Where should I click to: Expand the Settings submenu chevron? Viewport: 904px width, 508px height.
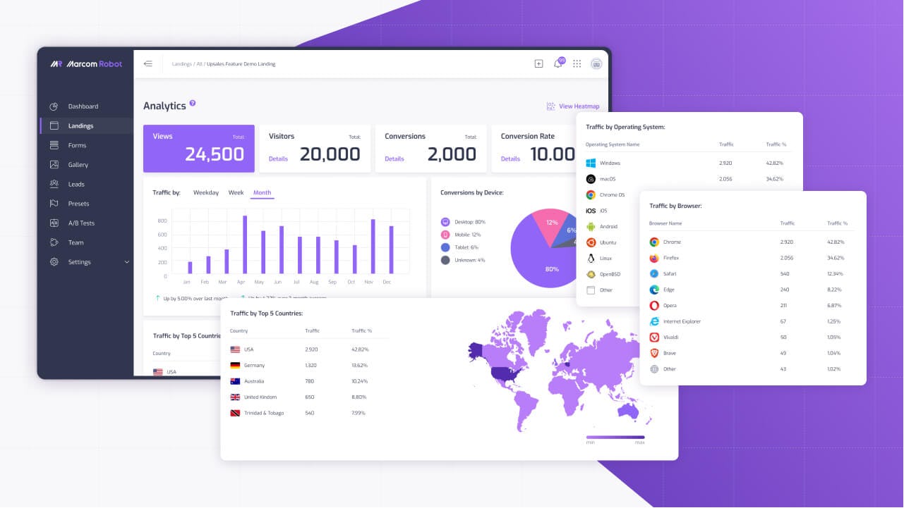[x=127, y=261]
